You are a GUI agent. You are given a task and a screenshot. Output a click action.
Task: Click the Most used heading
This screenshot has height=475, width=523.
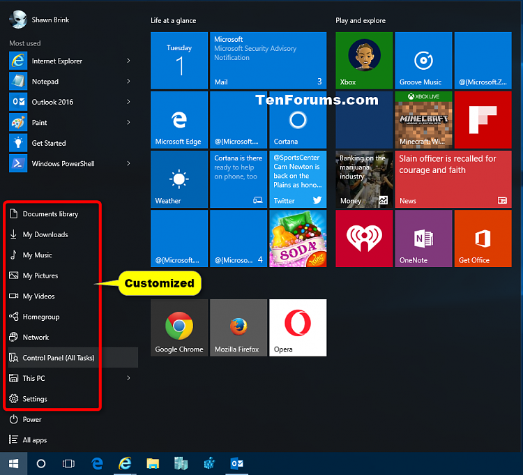point(25,43)
